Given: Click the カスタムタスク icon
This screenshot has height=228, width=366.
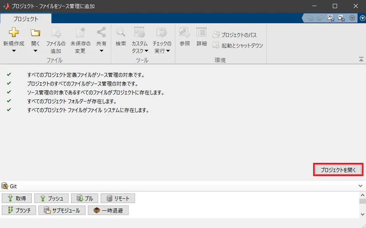Looking at the screenshot, I should point(140,32).
